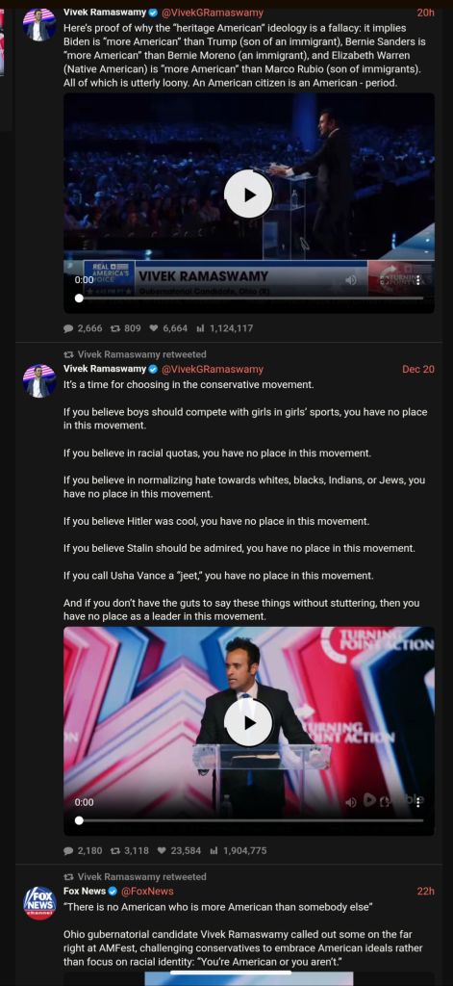Screen dimensions: 453x986
Task: Open the Dec 20 tweet timestamp link
Action: pyautogui.click(x=417, y=369)
